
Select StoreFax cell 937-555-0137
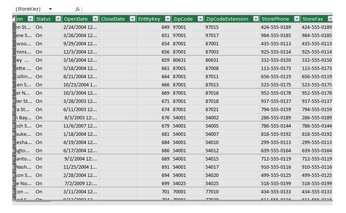click(317, 101)
